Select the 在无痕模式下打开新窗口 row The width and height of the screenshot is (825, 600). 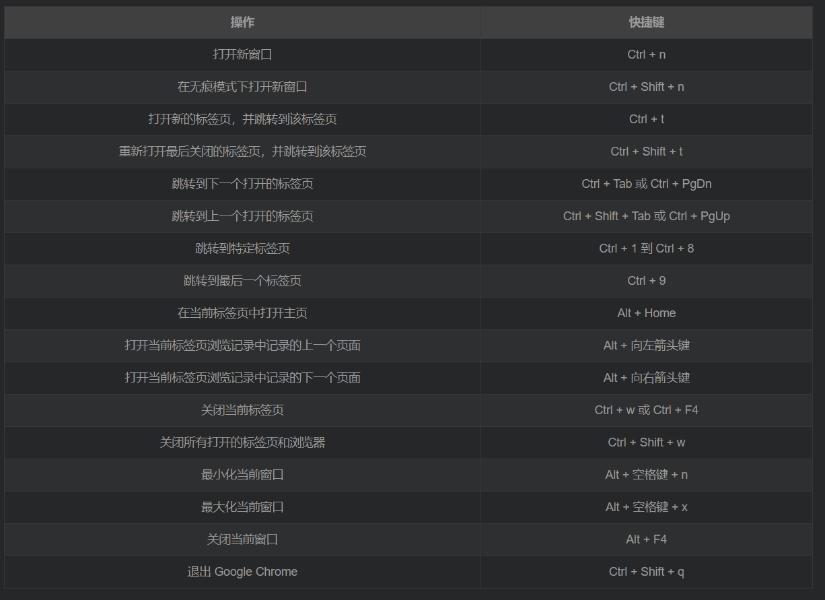point(408,87)
